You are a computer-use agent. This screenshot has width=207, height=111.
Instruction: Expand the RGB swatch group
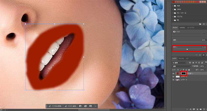pyautogui.click(x=173, y=5)
